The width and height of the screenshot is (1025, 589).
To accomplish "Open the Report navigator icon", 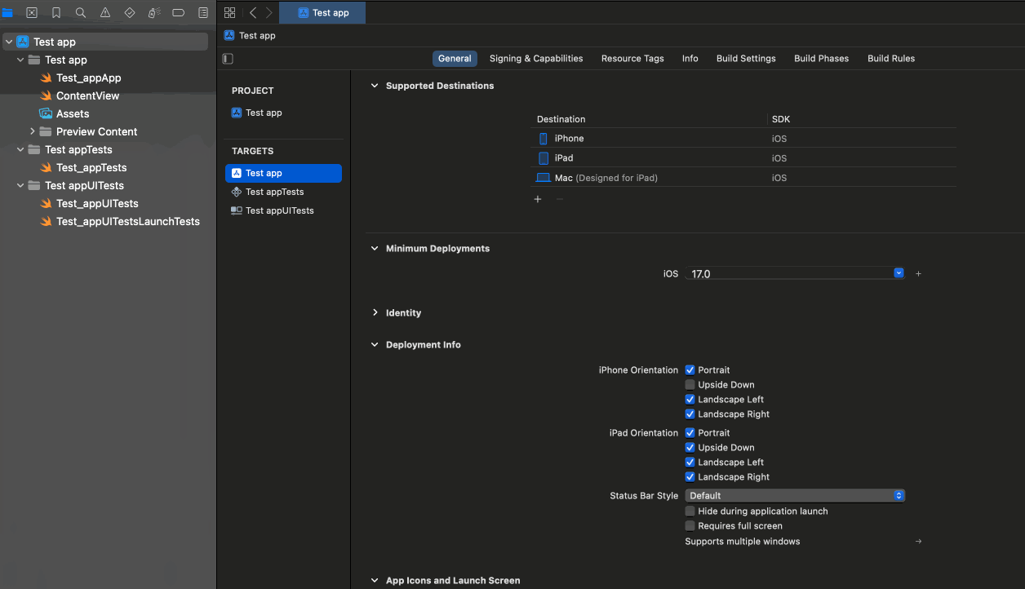I will pos(203,13).
